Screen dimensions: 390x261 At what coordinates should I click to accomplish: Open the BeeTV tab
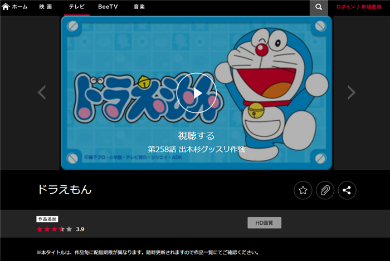point(108,7)
